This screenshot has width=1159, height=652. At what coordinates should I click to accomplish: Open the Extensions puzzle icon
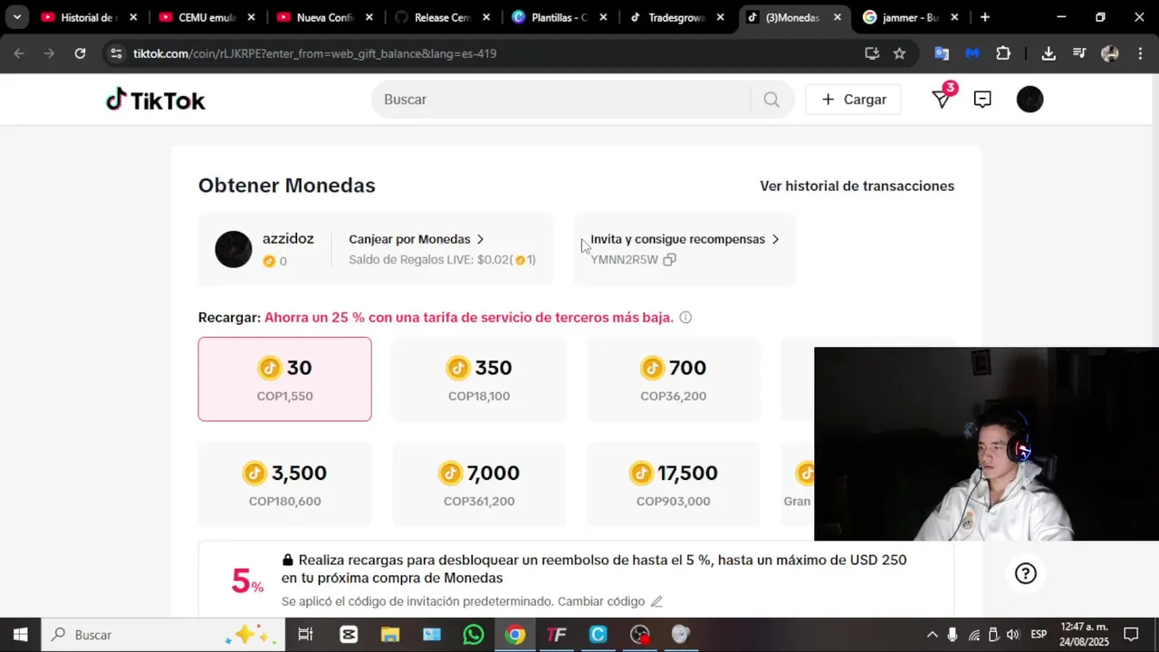click(x=1003, y=53)
